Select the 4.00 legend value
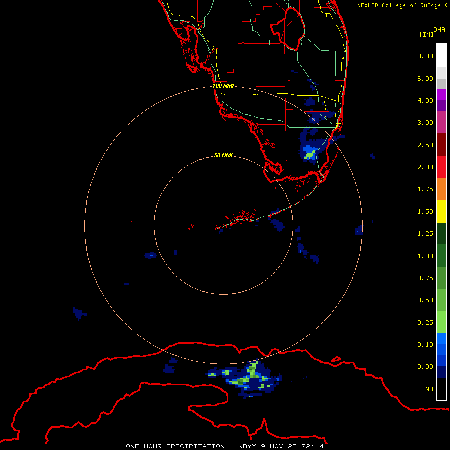450x450 pixels. pyautogui.click(x=425, y=100)
